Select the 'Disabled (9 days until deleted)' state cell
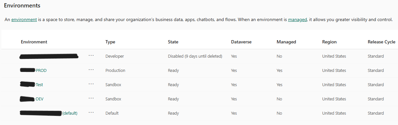Screen dimensions: 398x125 pos(195,56)
